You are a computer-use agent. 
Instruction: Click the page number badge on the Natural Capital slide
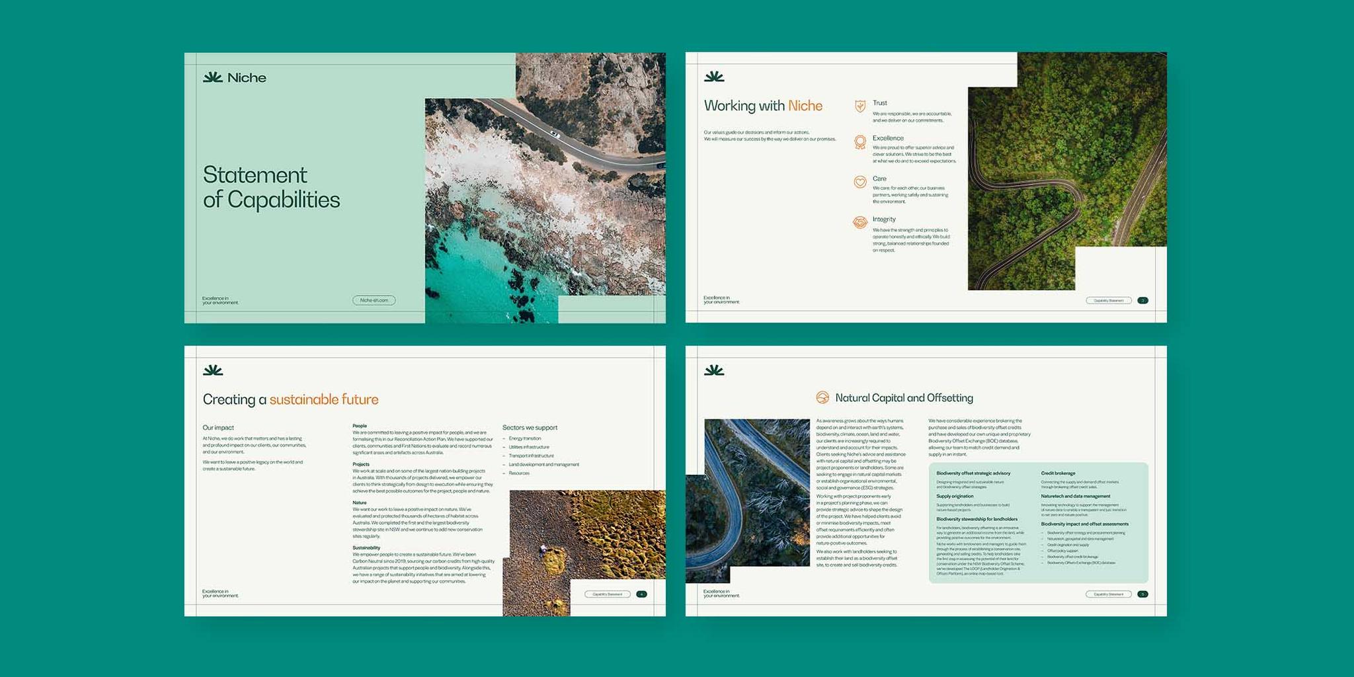pos(1143,594)
